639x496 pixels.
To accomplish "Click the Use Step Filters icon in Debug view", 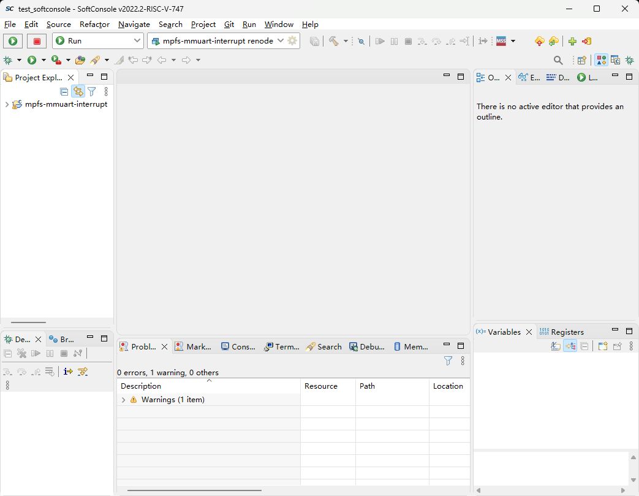I will pyautogui.click(x=83, y=372).
